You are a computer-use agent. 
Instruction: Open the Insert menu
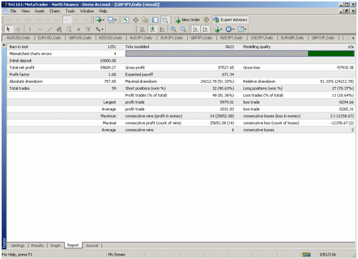[x=40, y=11]
